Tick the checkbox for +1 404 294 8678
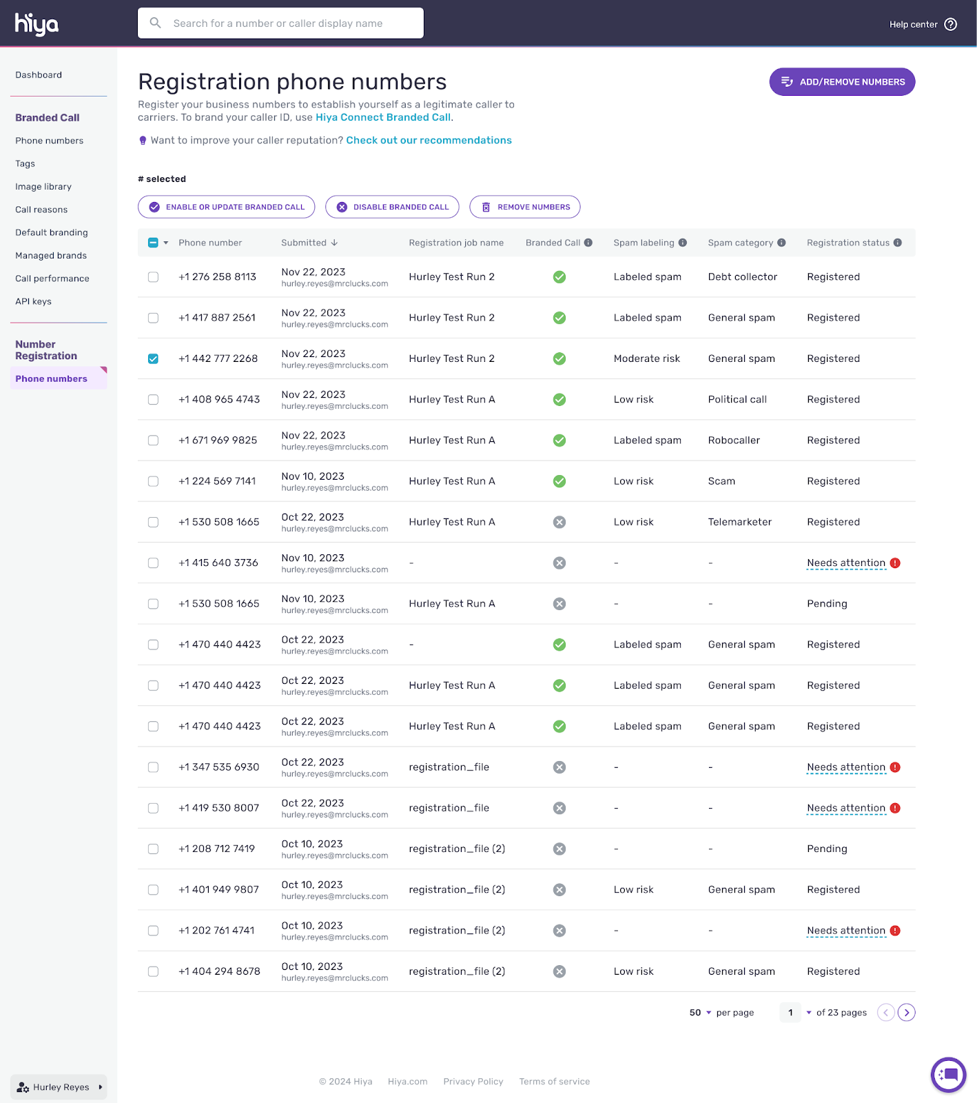This screenshot has height=1103, width=977. click(x=153, y=971)
